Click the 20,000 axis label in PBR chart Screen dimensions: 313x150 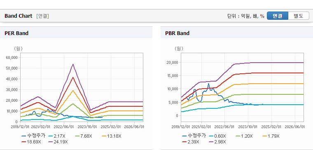click(172, 63)
